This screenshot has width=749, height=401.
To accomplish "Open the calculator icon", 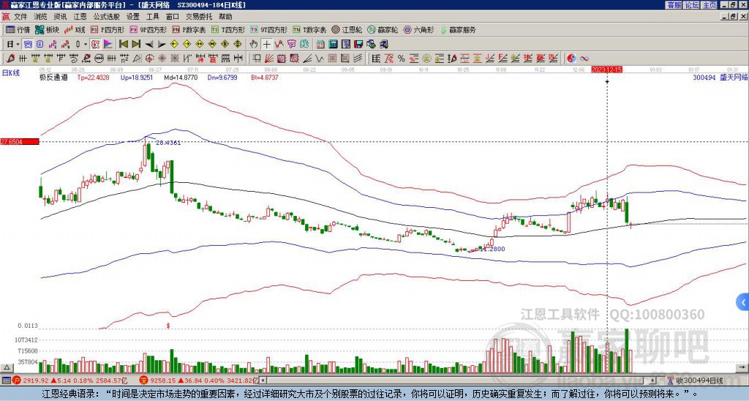I will pos(333,45).
